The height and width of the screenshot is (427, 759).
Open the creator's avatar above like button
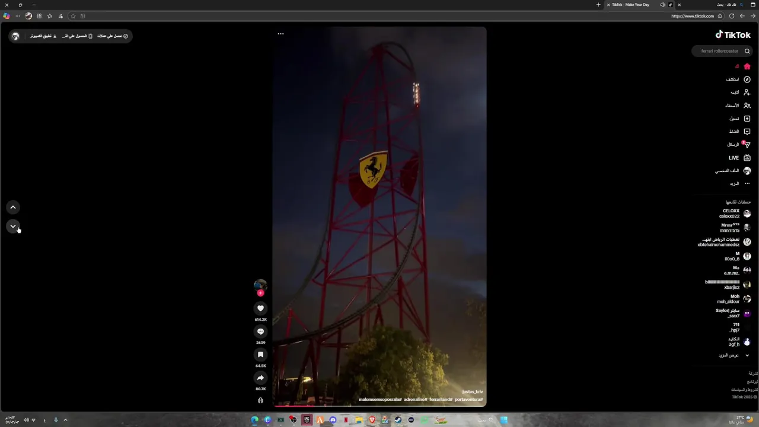260,285
